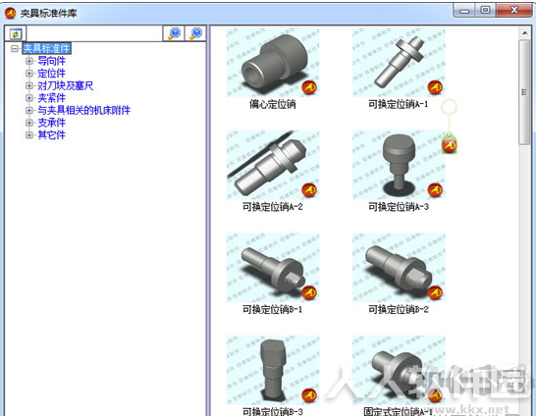Click the 偏心定位销 label text
This screenshot has width=536, height=416.
273,104
